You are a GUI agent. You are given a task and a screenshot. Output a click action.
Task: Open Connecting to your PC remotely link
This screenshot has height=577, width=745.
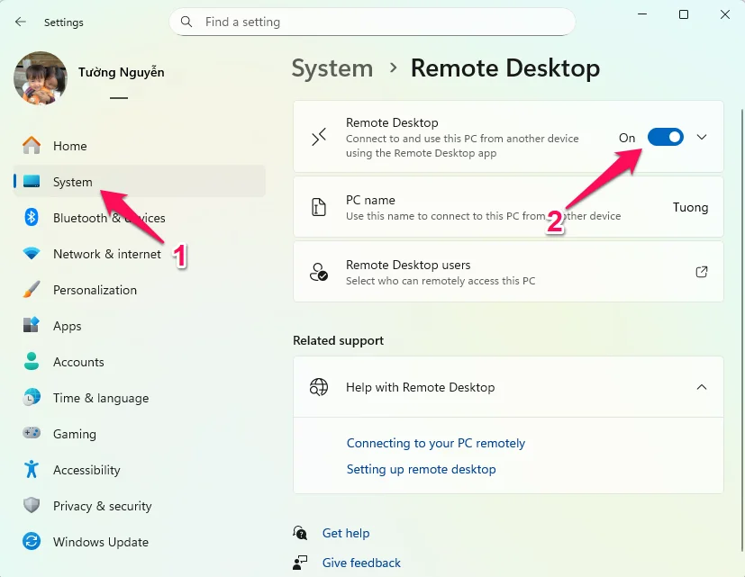pyautogui.click(x=435, y=443)
